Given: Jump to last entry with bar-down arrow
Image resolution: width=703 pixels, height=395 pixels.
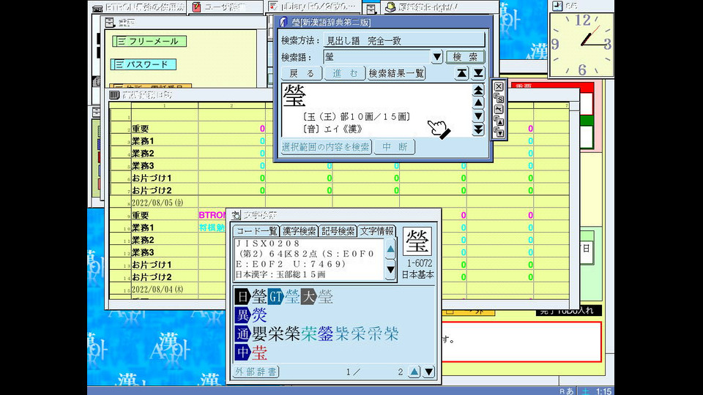Looking at the screenshot, I should click(x=478, y=73).
